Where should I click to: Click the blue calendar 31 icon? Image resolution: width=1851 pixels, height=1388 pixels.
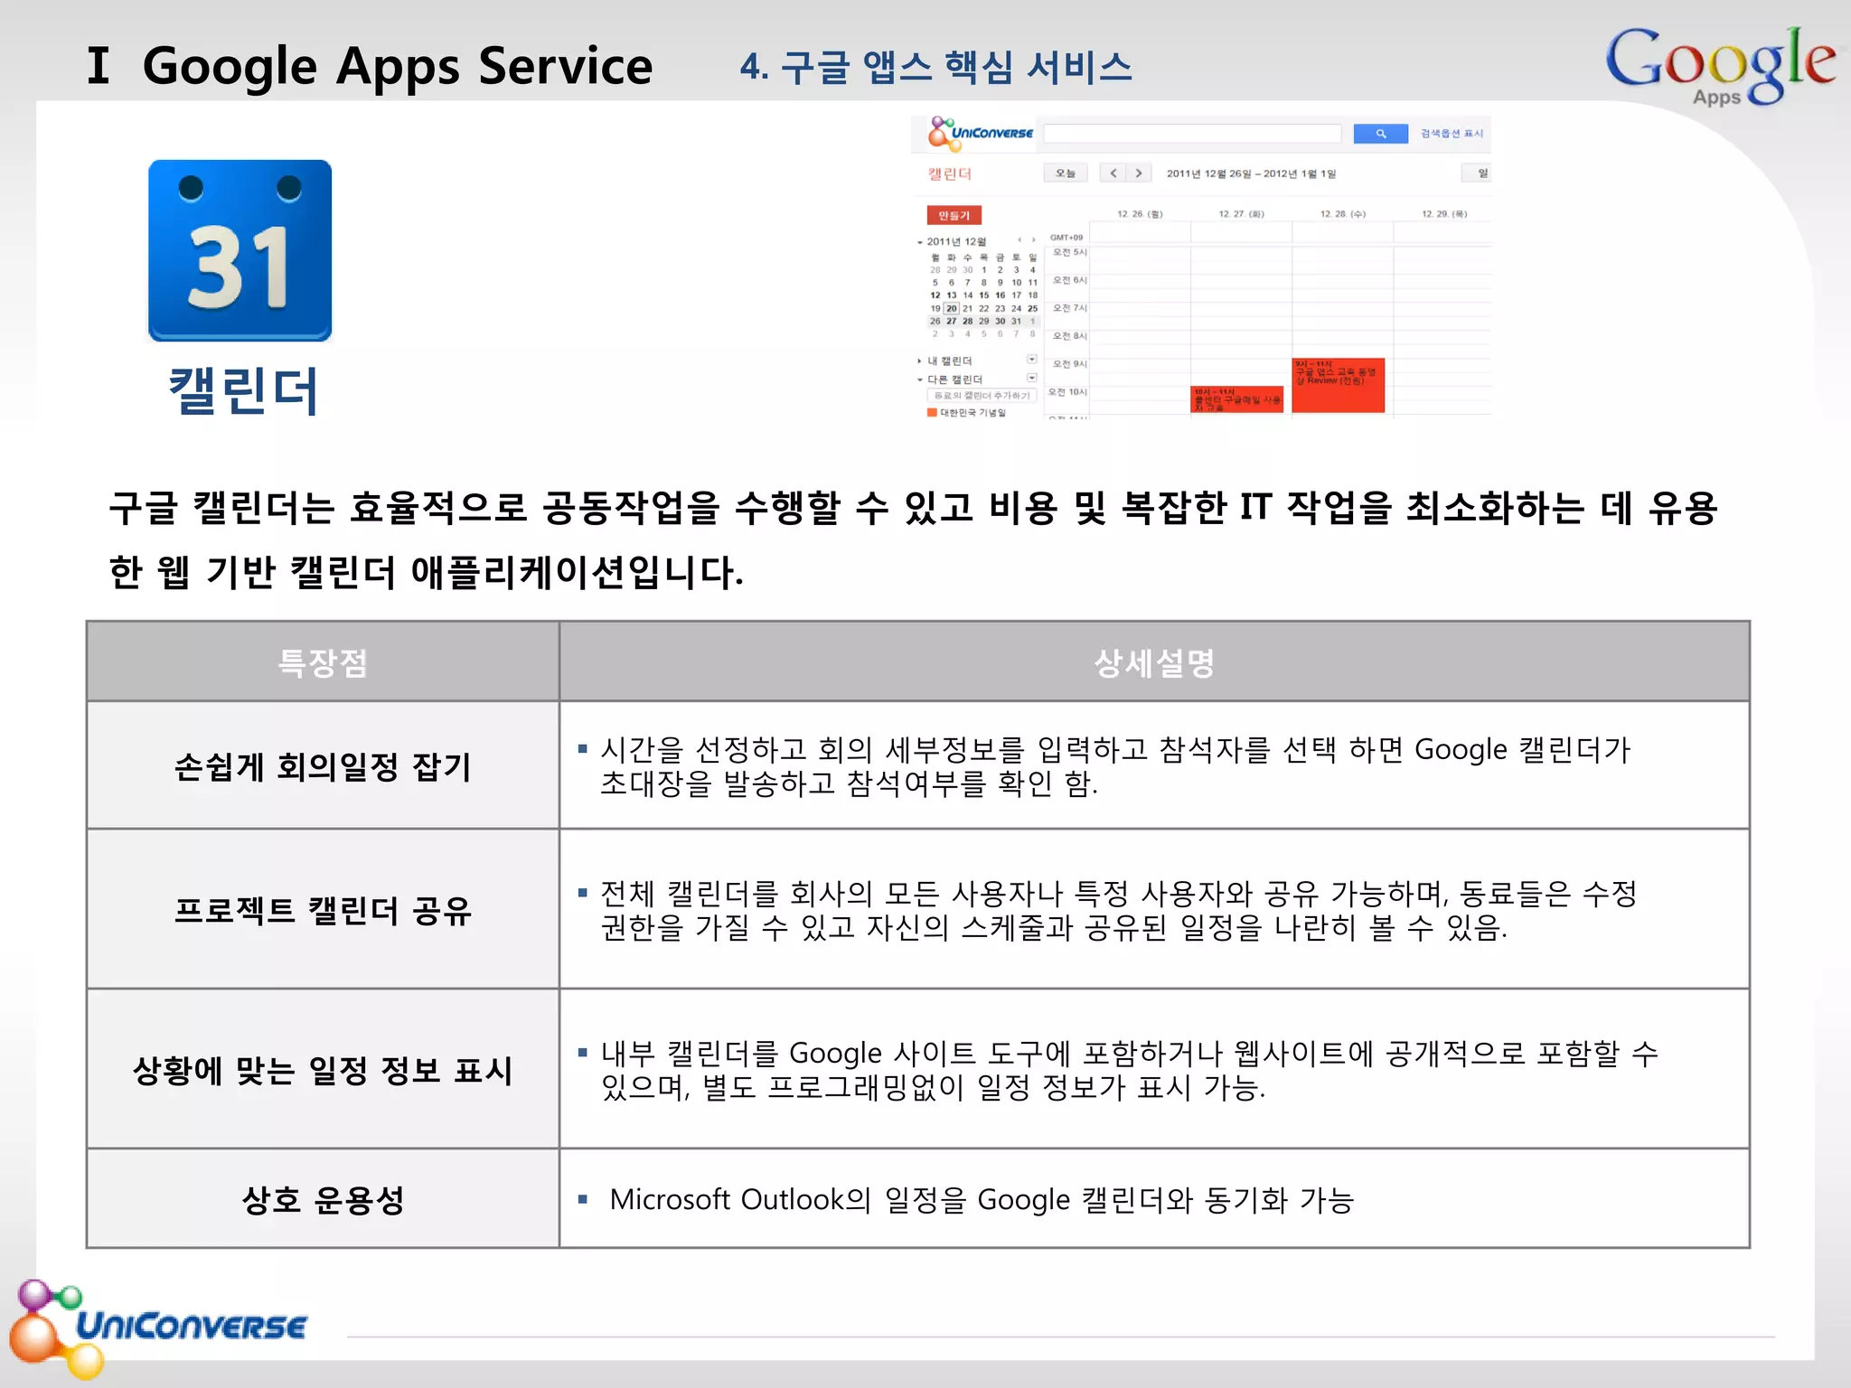240,250
